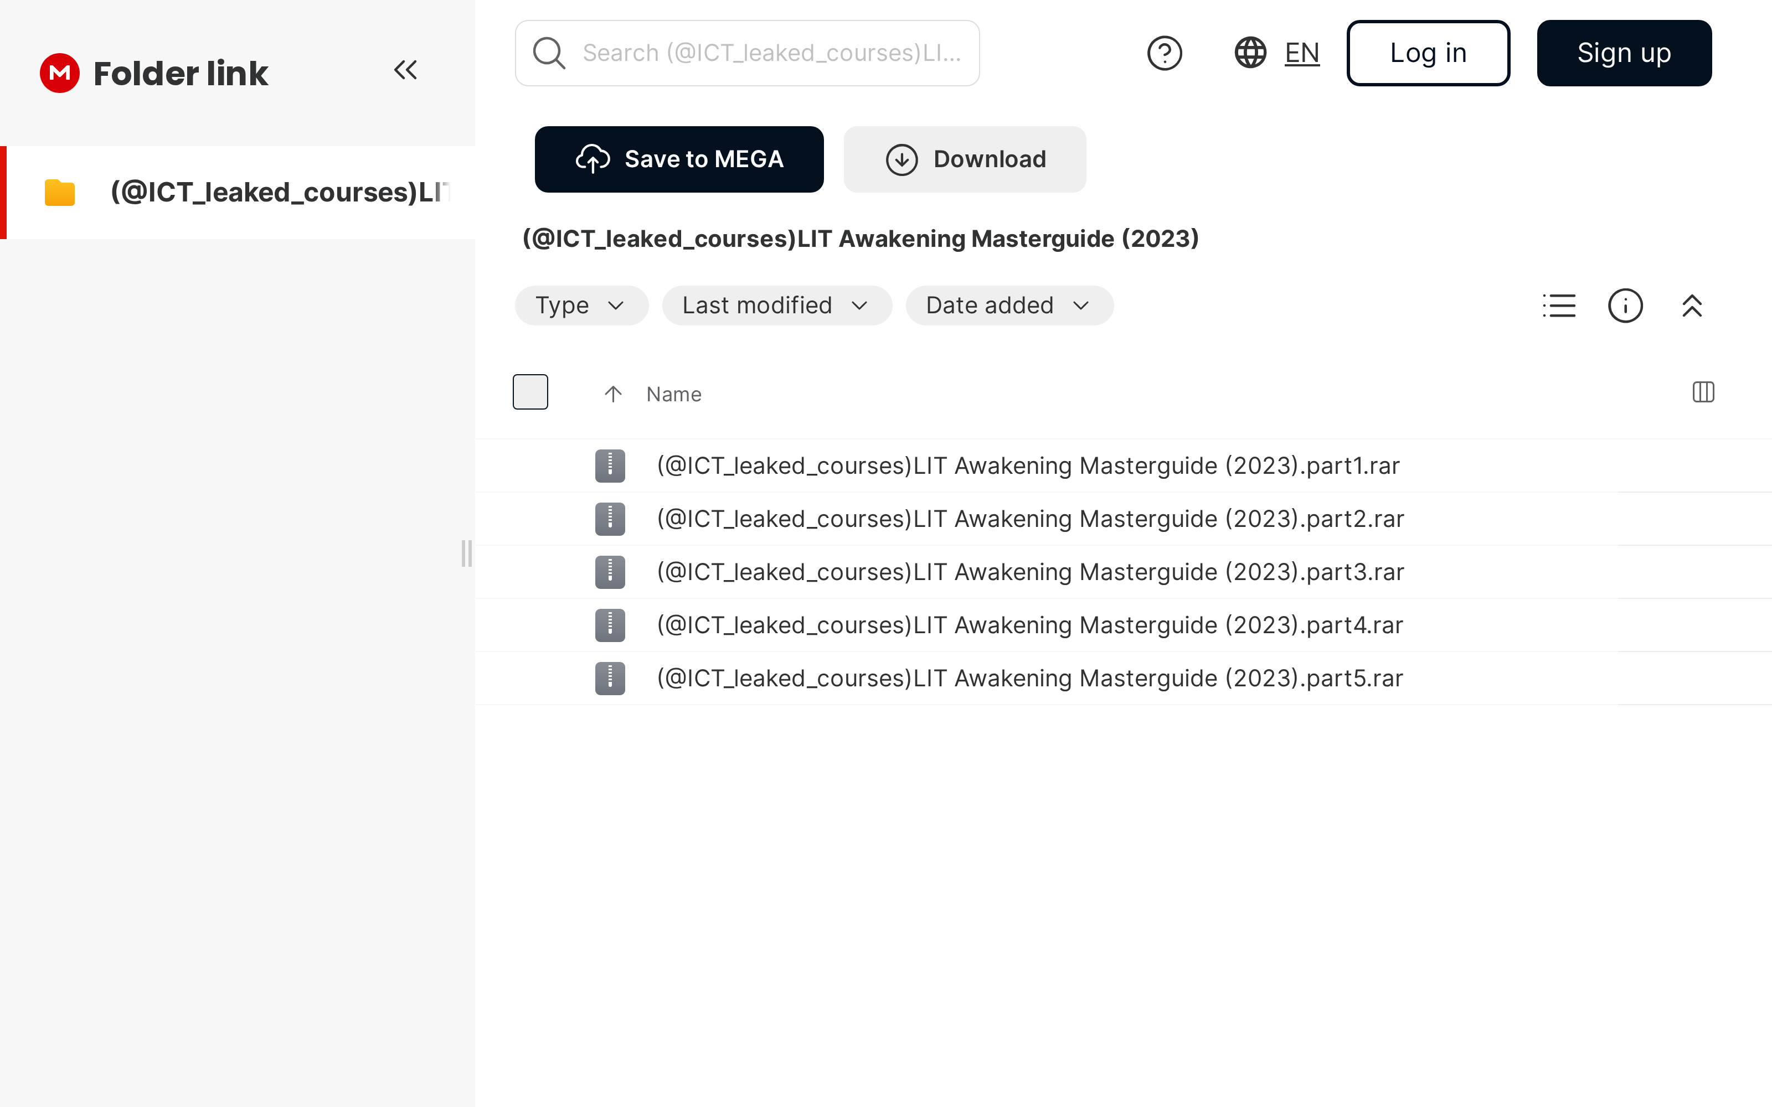Click the Download button

(964, 159)
